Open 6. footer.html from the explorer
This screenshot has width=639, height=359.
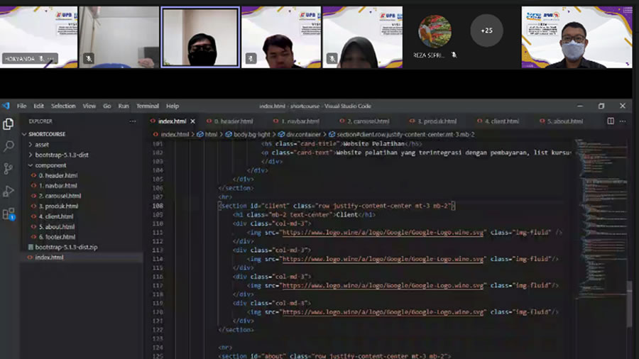click(58, 237)
